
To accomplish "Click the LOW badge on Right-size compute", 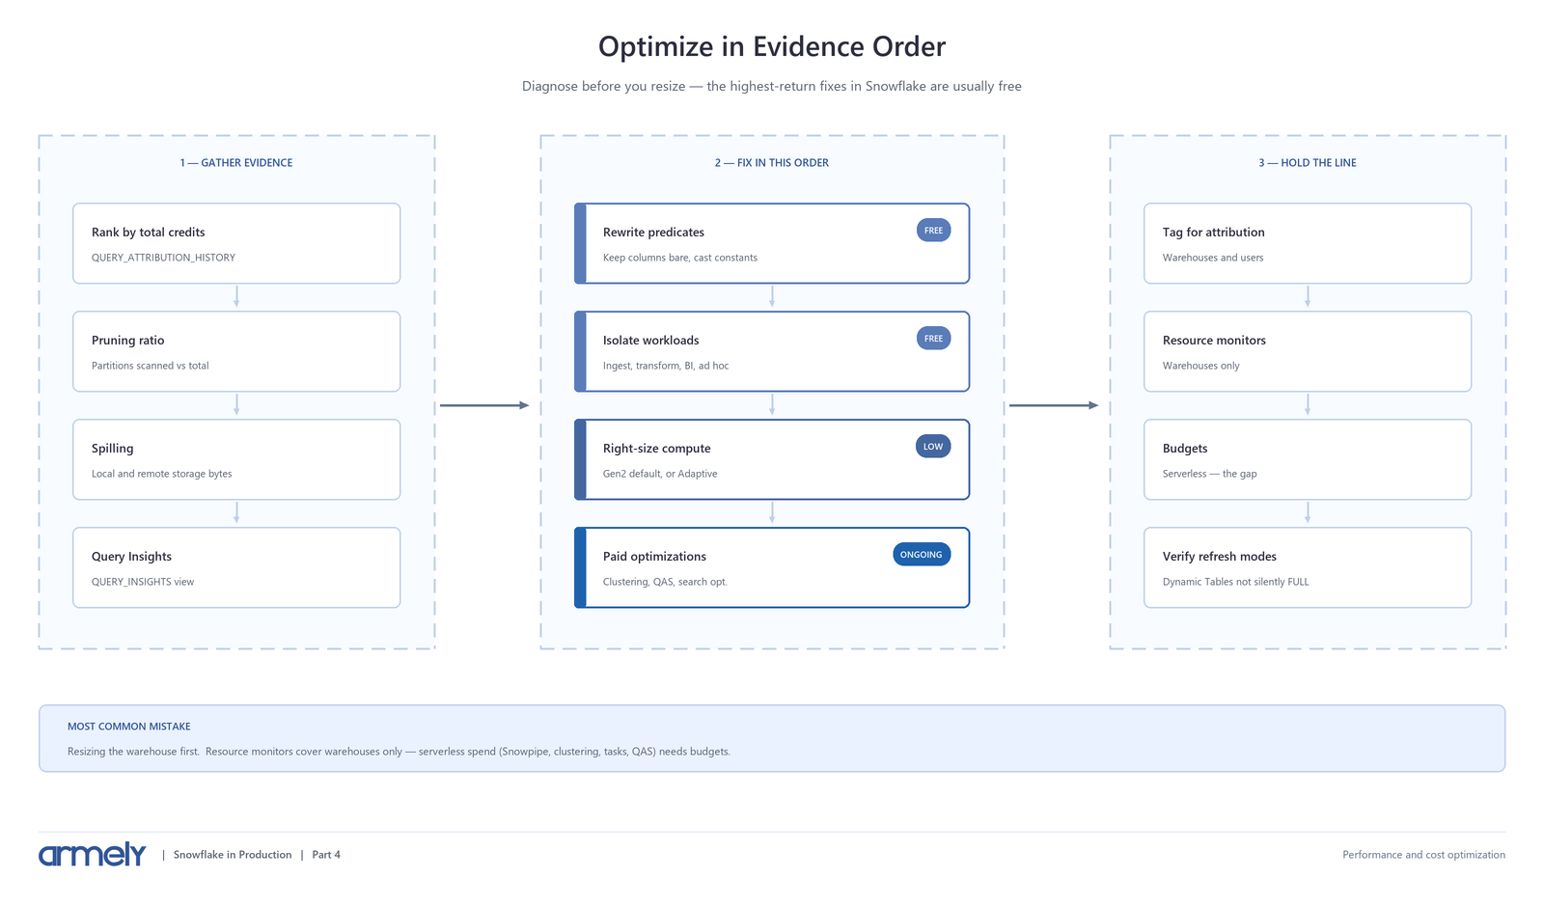I will point(933,447).
